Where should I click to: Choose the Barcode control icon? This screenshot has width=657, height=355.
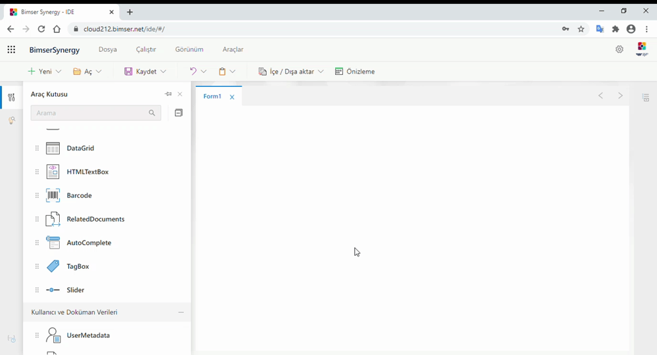[x=53, y=196]
